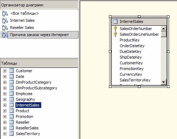Open the Internet Sales diagram
Viewport: 177px width, 139px height.
[x=22, y=20]
